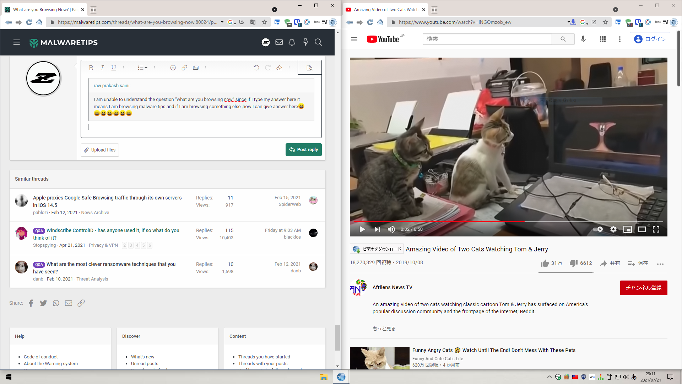The image size is (682, 384).
Task: Open Funny Angry Cats video thumbnail
Action: point(379,358)
